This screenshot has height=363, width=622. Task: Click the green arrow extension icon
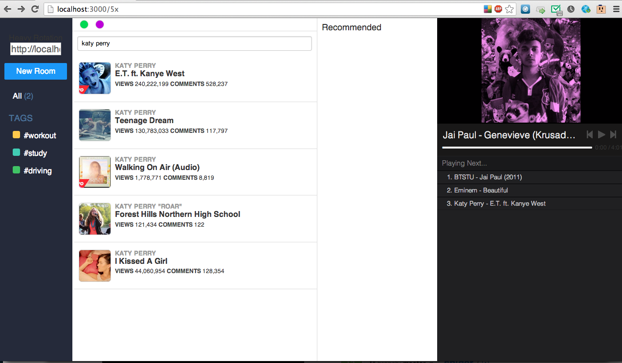[x=540, y=9]
